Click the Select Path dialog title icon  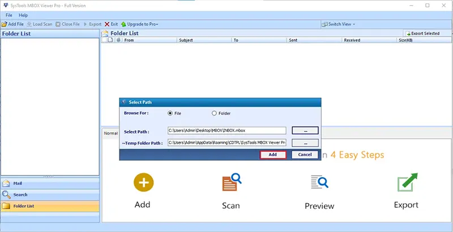[x=124, y=102]
